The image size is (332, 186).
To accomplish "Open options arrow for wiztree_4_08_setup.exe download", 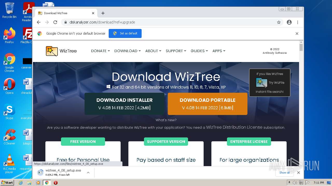I will (88, 173).
